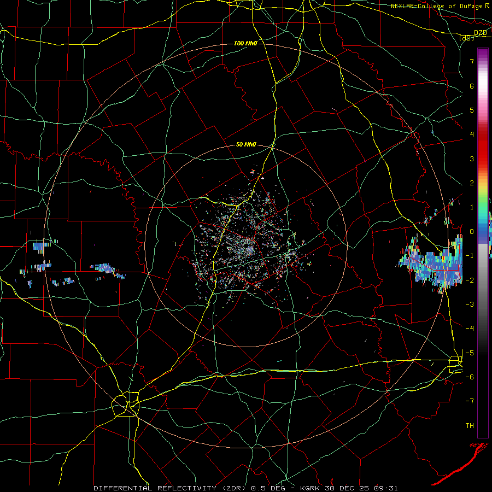The width and height of the screenshot is (492, 492).
Task: Click the "0" value on the color scale
Action: (472, 232)
